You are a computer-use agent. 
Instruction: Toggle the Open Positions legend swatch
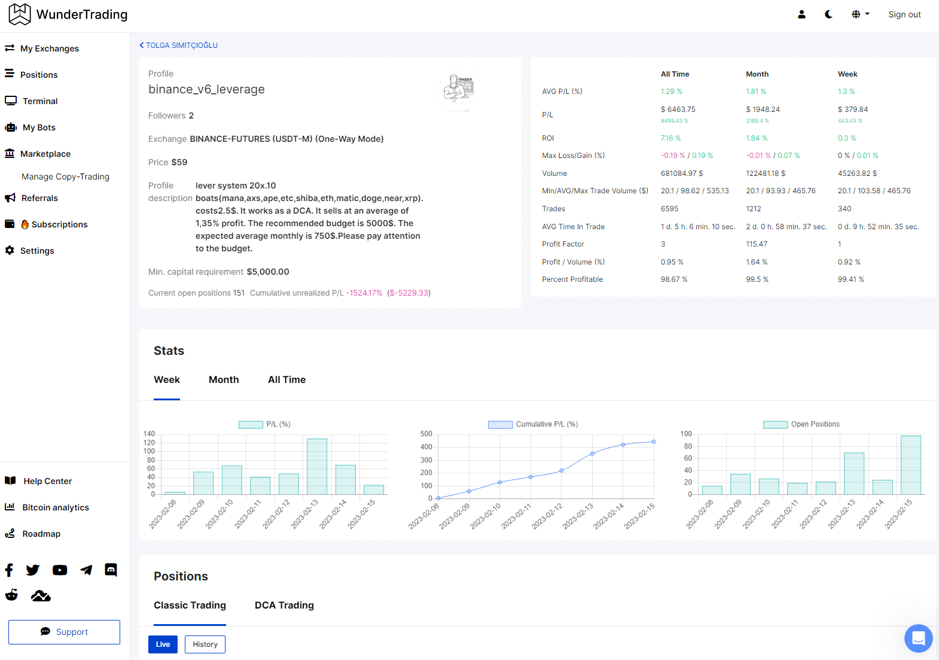(775, 424)
